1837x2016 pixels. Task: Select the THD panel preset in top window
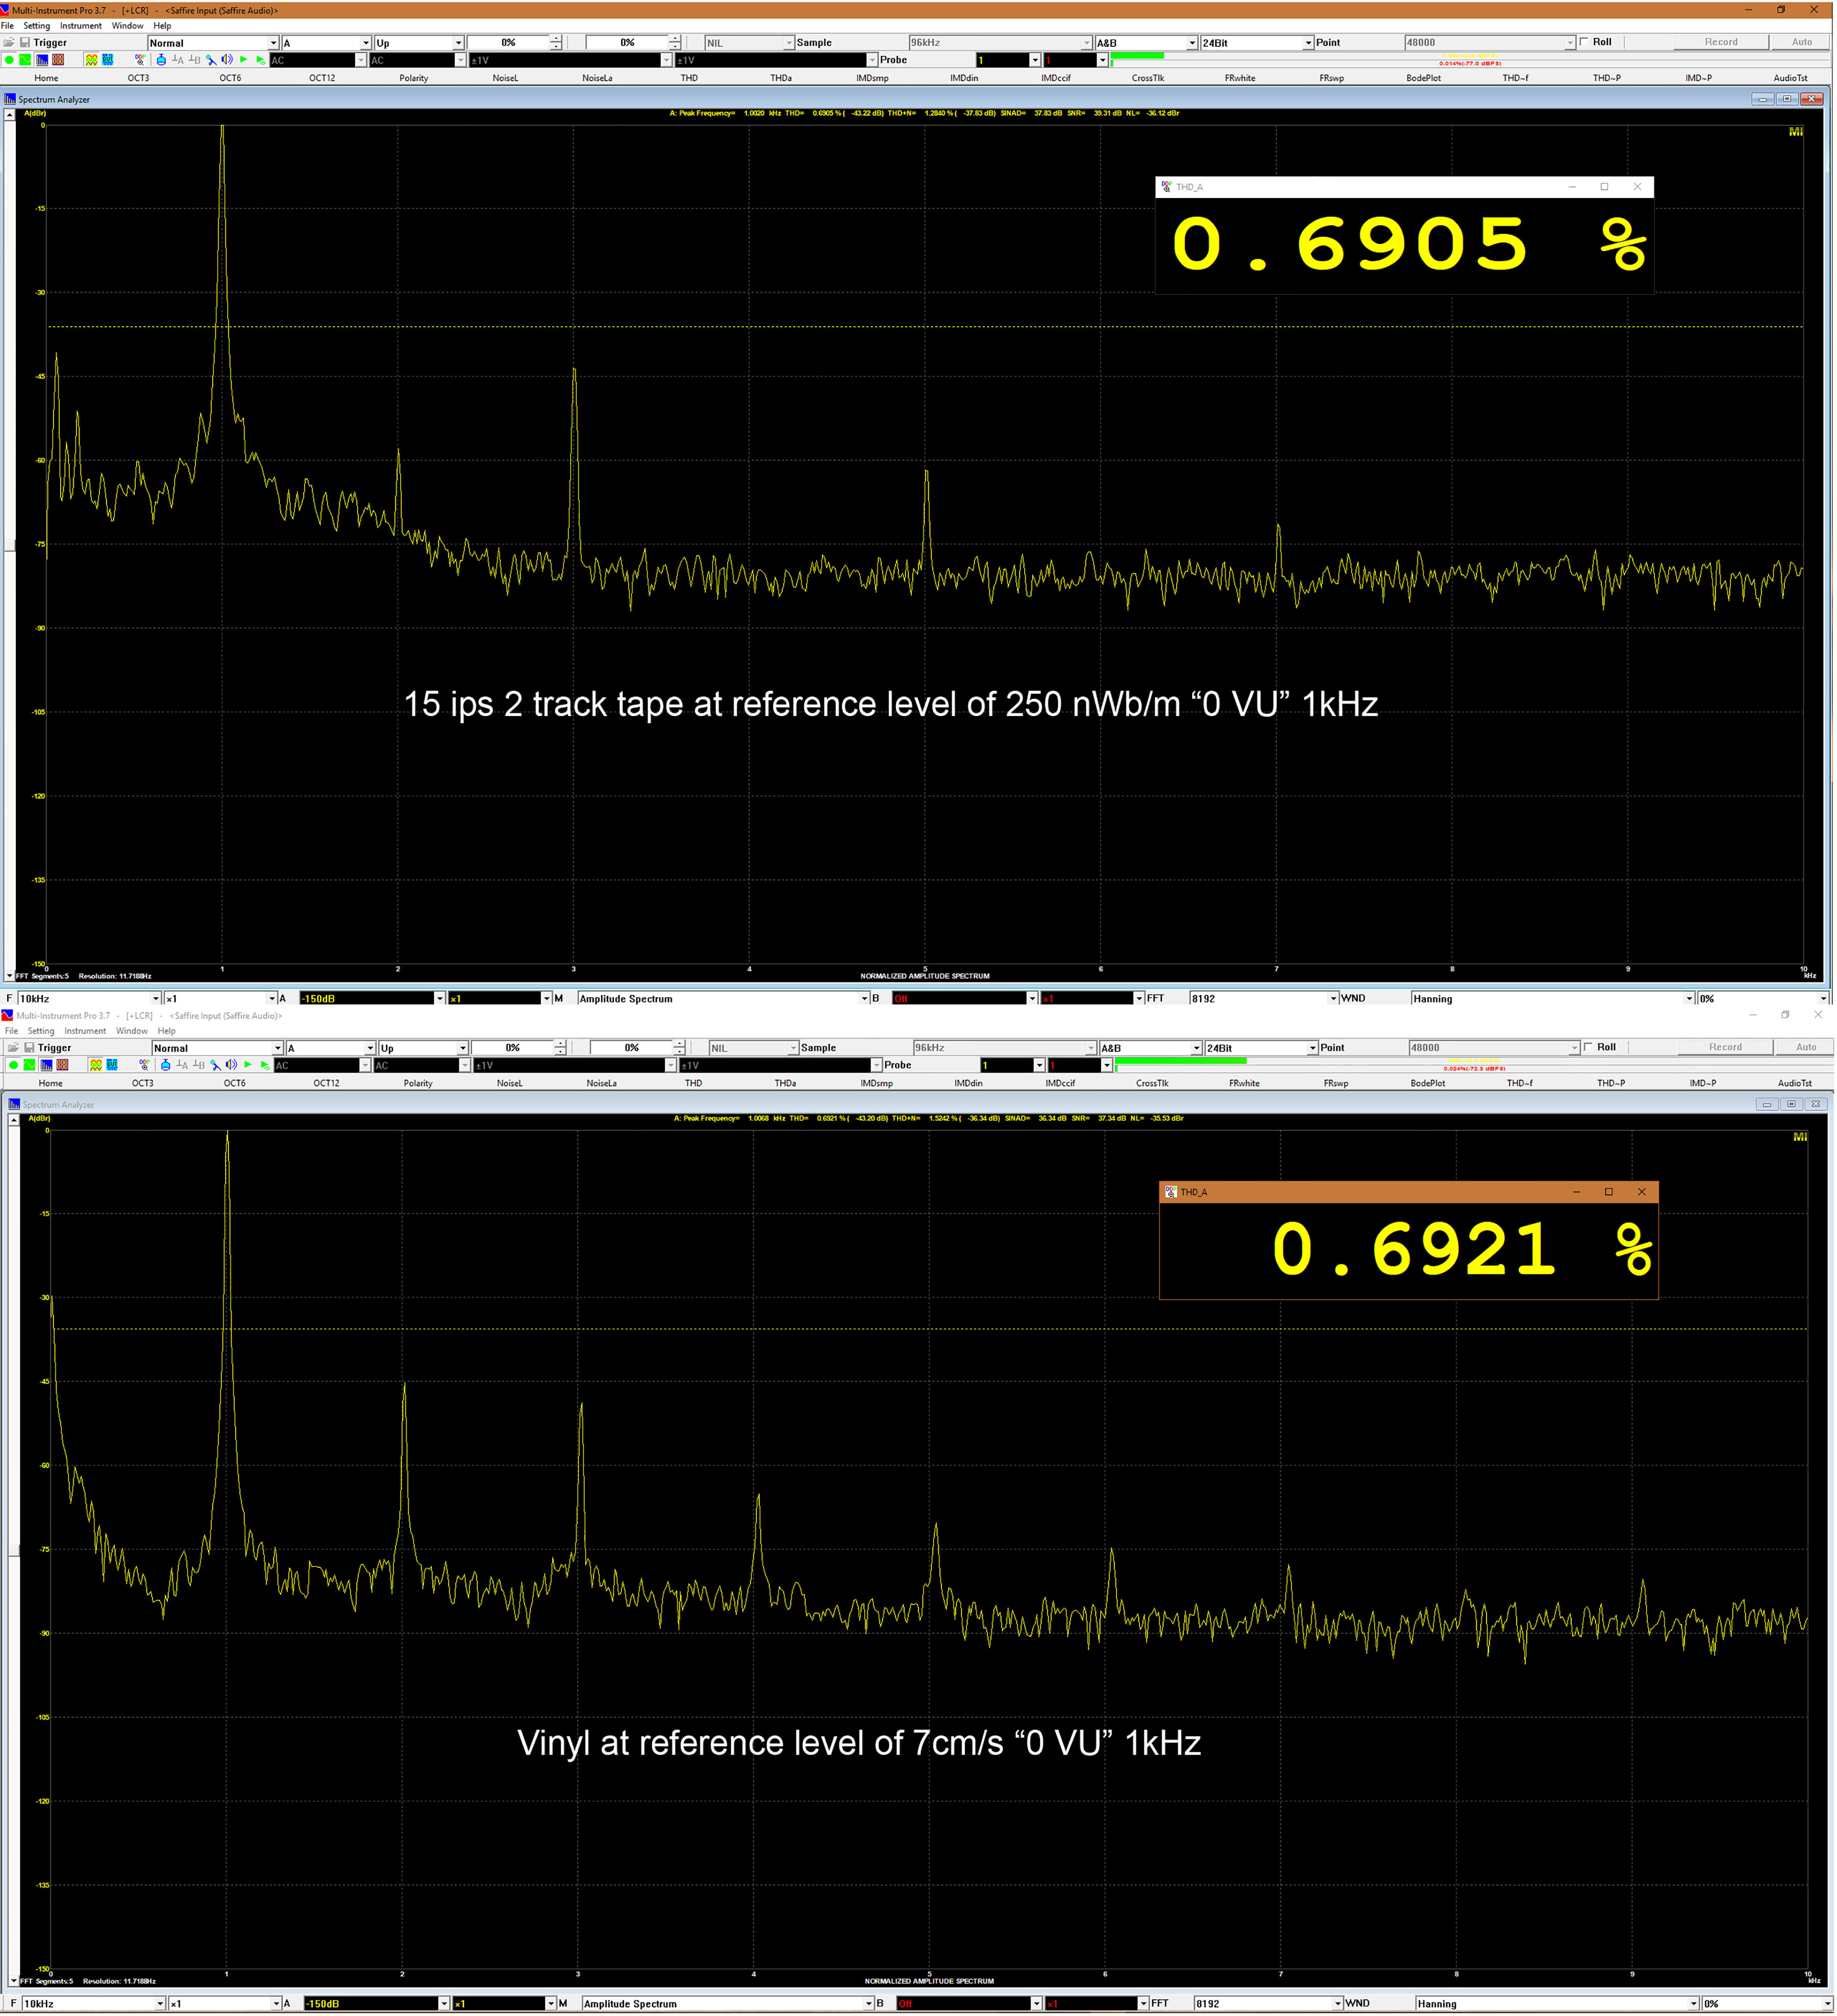pos(690,78)
